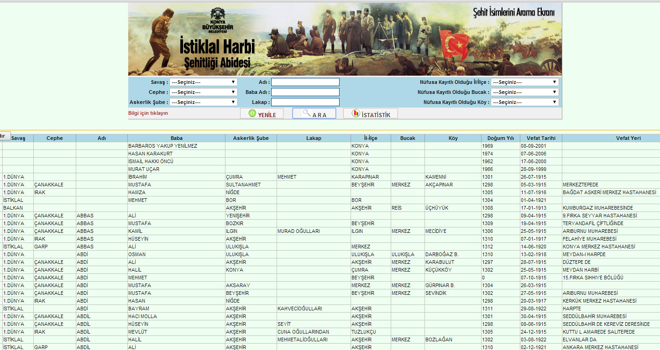Expand Nüfusa Kayıtlı Olduğu Bucak dropdown

coord(525,92)
